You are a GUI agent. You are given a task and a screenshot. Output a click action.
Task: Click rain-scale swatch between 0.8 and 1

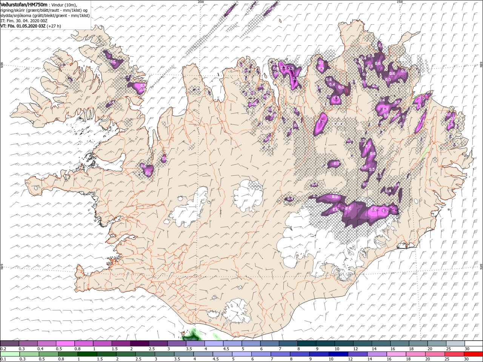68,354
